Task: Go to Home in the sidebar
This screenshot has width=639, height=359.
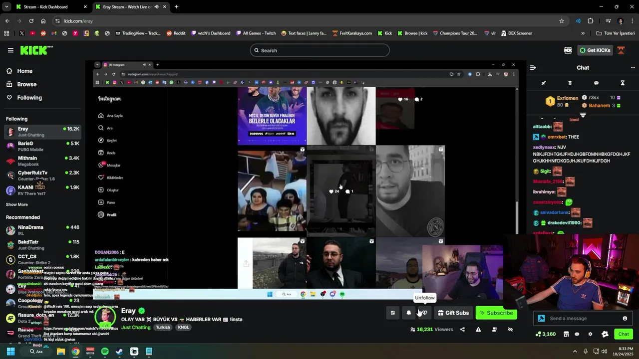Action: (42, 71)
